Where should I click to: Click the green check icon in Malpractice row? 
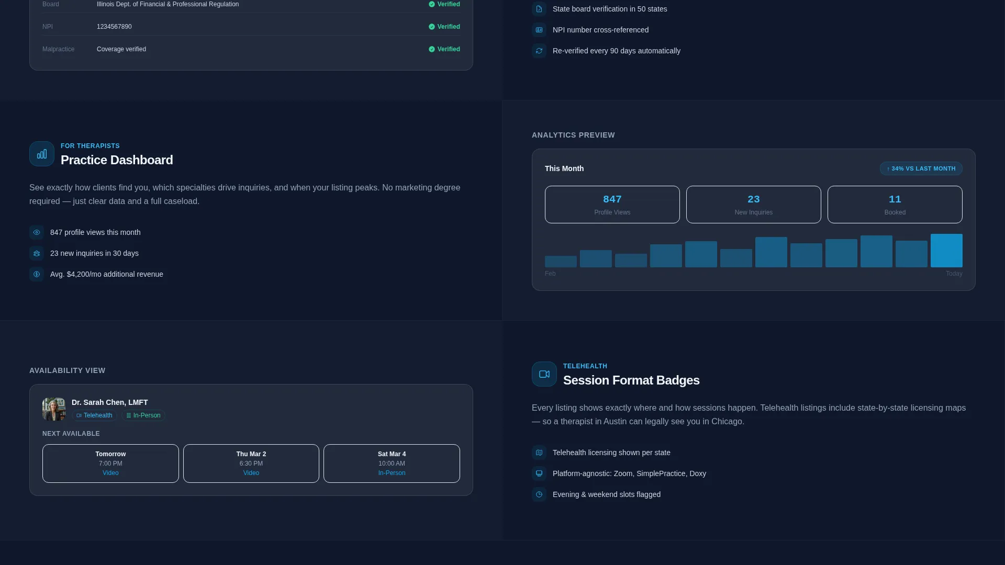432,49
